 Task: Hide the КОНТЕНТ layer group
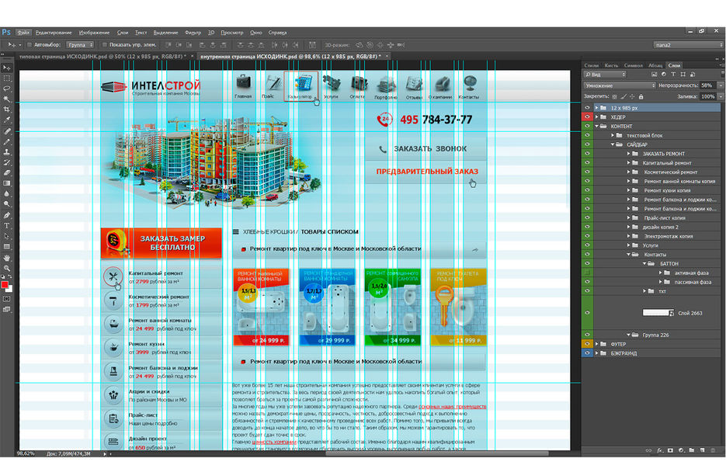(587, 126)
